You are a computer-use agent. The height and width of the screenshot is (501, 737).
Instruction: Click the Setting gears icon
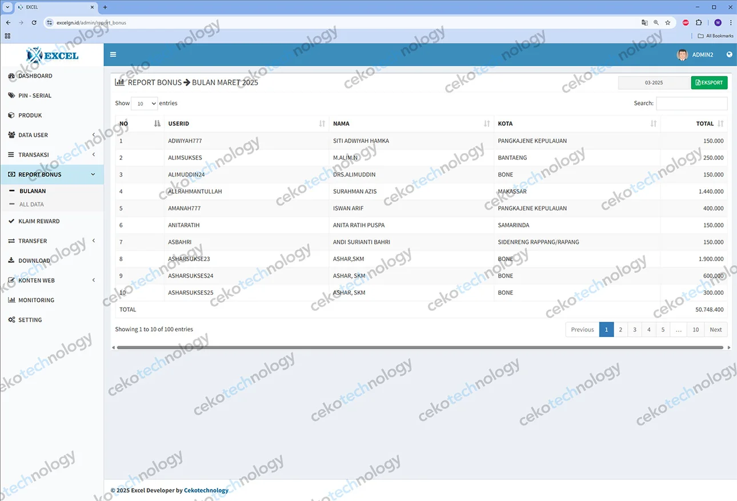tap(11, 320)
